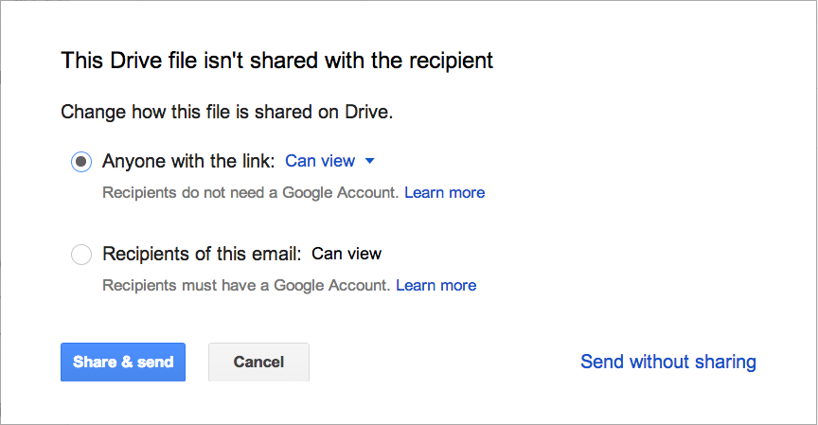Click the "Share & send" button
818x425 pixels.
click(123, 362)
